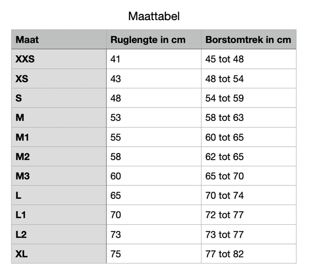Select the M1 size label

22,137
